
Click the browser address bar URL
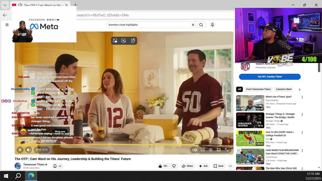pyautogui.click(x=103, y=15)
